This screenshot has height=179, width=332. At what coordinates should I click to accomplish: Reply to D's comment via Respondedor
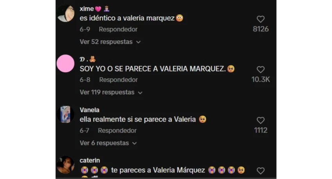tap(118, 80)
